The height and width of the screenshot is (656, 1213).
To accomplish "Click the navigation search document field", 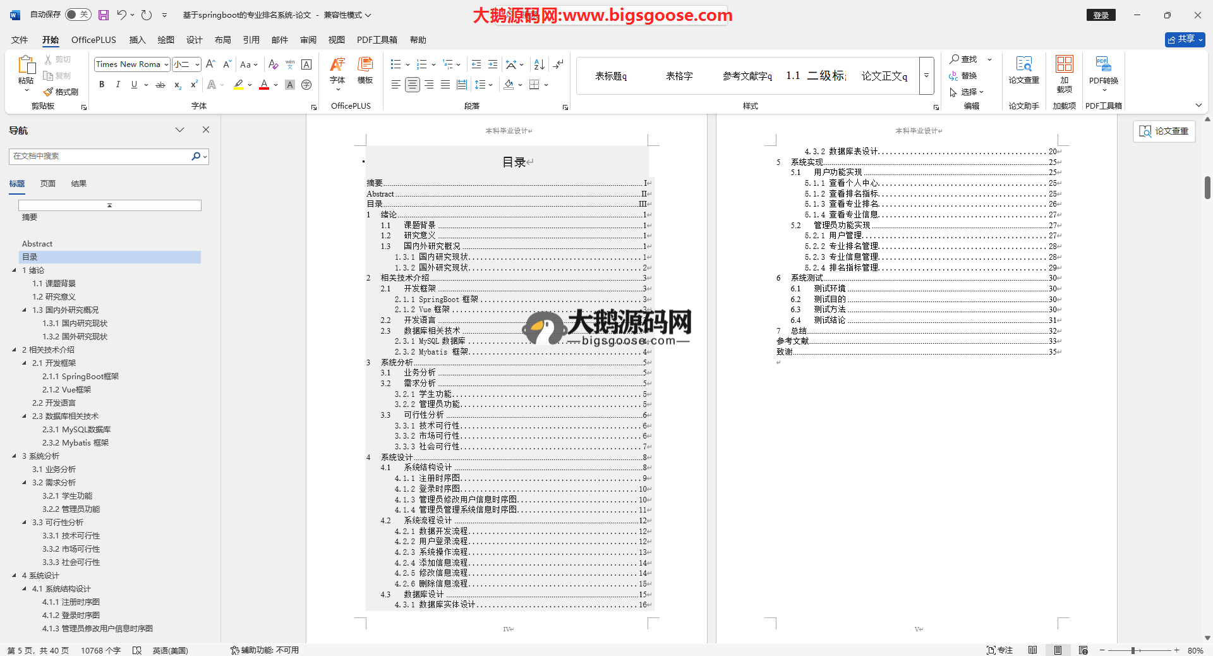I will (x=101, y=156).
